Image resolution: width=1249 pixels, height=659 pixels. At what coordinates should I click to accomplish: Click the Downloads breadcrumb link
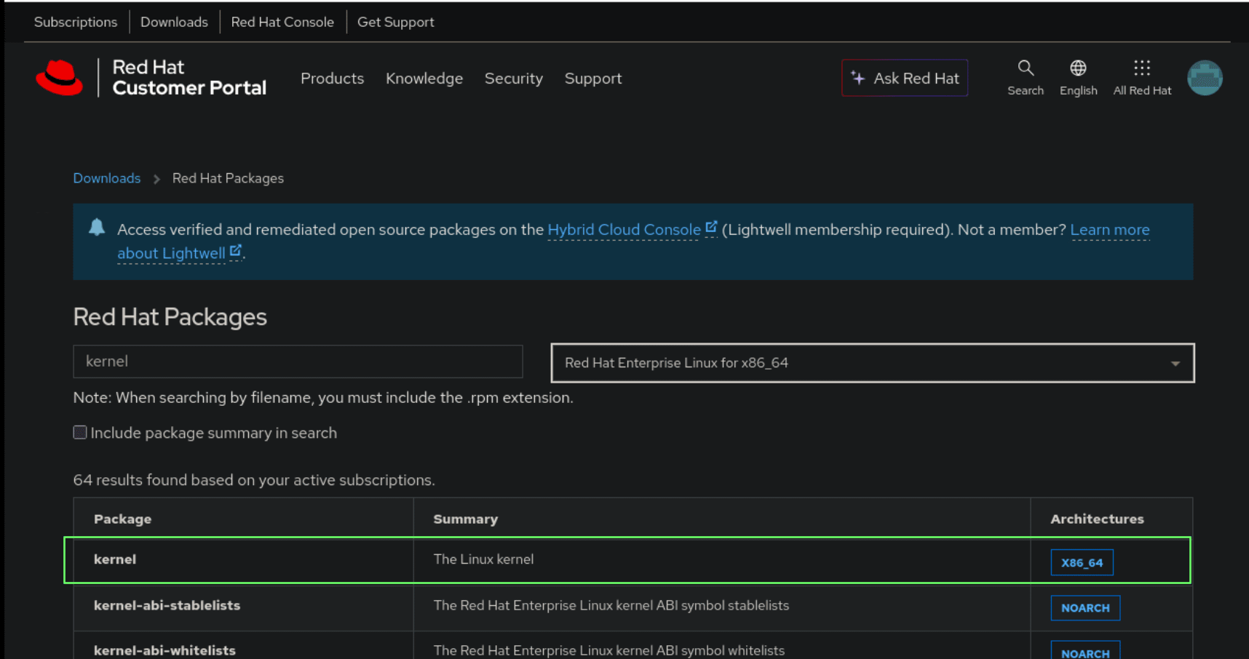(x=107, y=178)
